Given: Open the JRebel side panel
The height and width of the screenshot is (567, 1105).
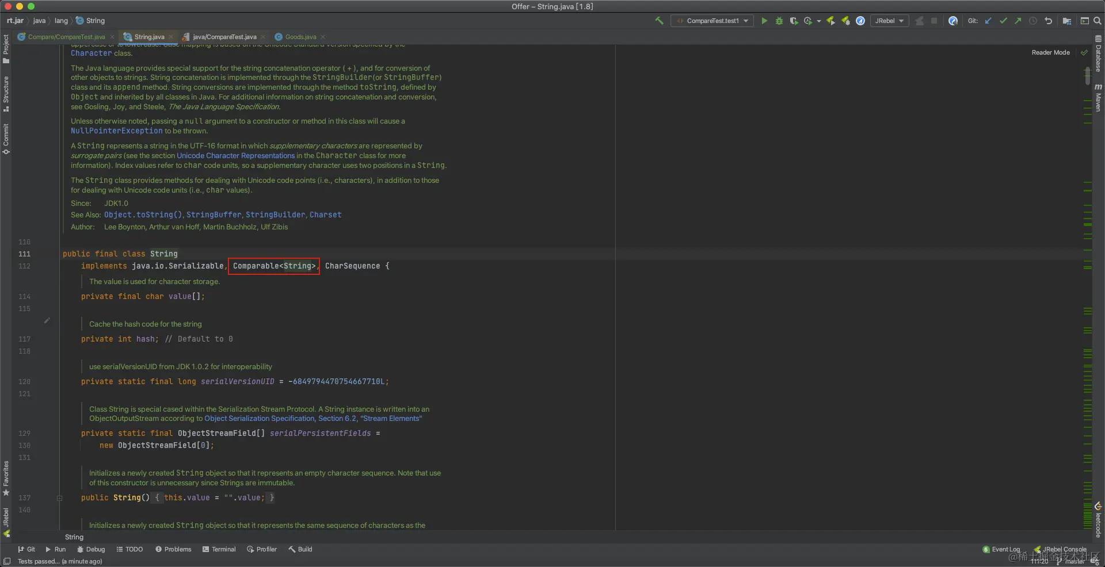Looking at the screenshot, I should point(6,522).
